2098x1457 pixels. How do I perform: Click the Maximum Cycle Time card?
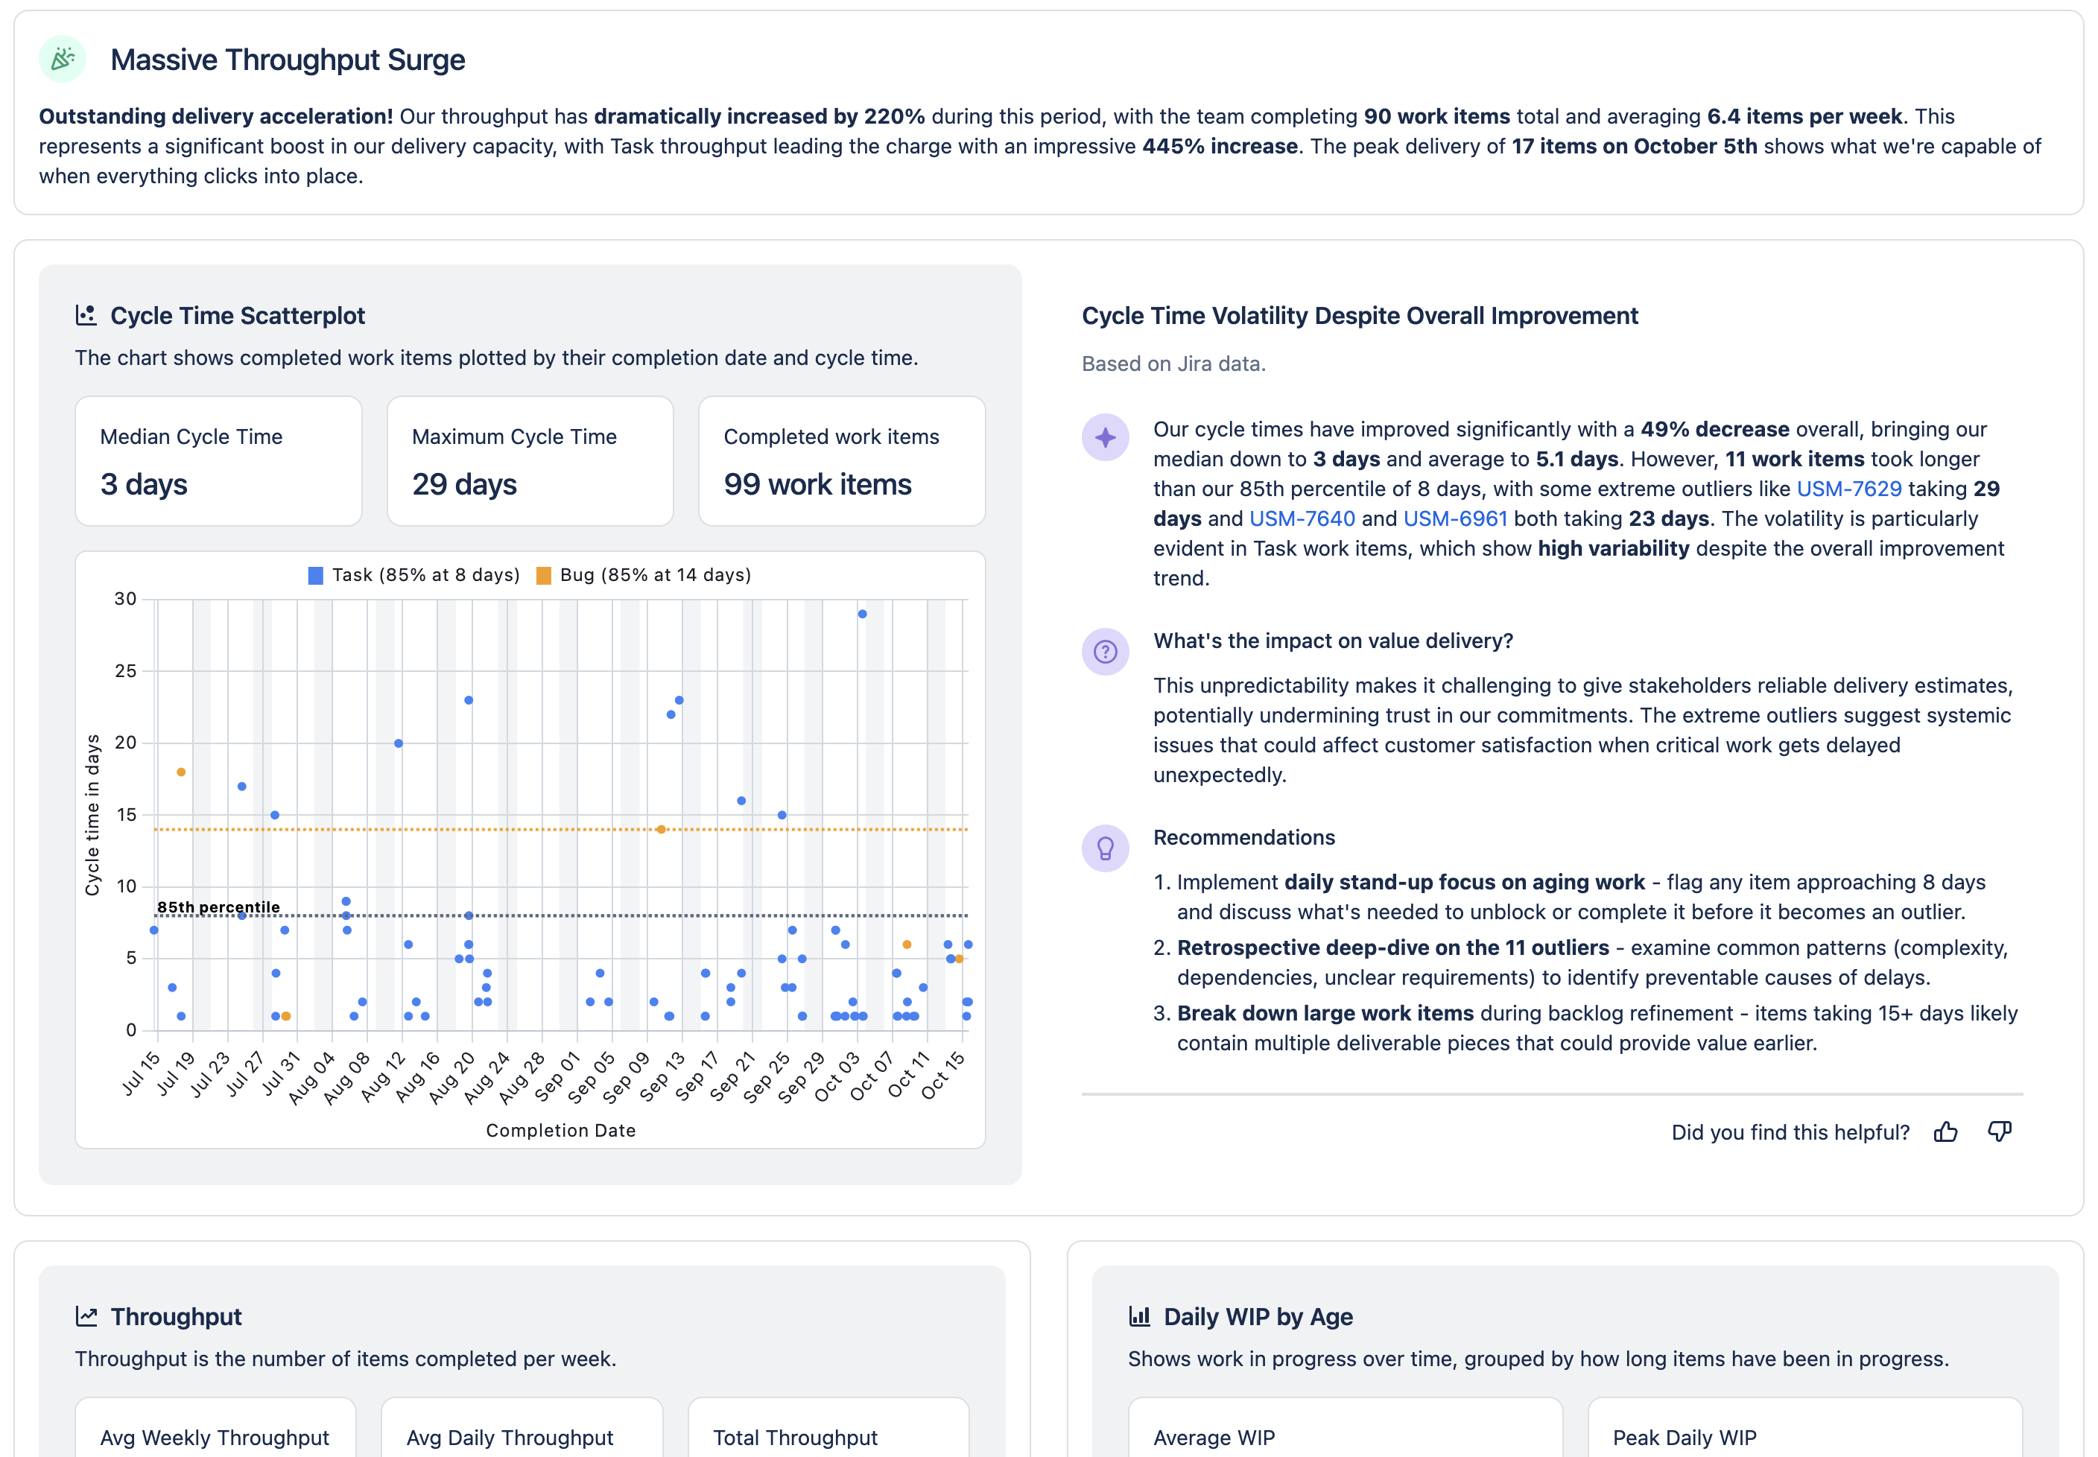point(530,461)
